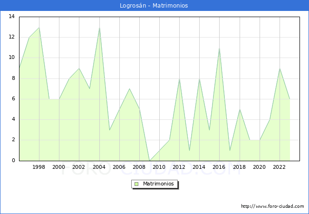Click the 2008 x-axis year label
Screen dimensions: 309x214
(x=139, y=167)
